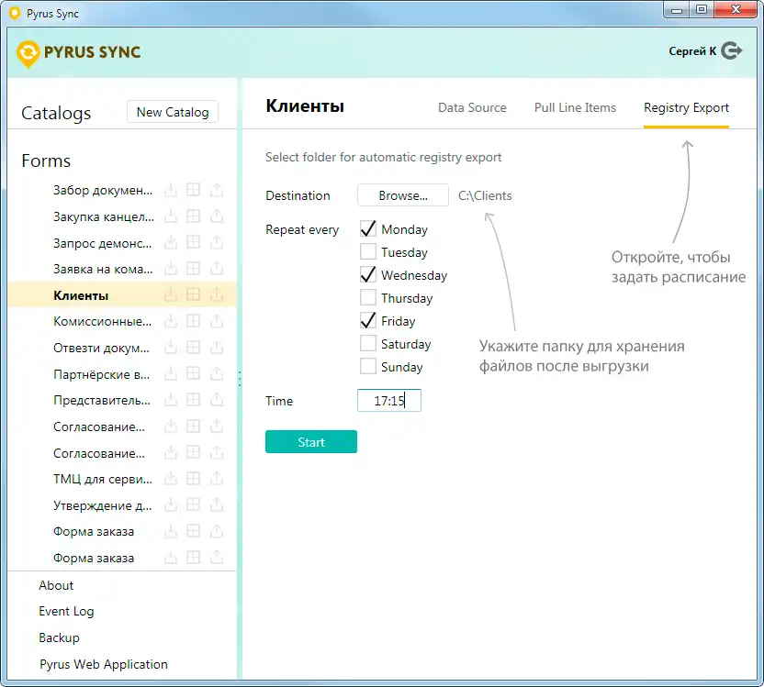Open upload icon beside Партнёрские в...
Screen dimensions: 764x687
pos(217,373)
